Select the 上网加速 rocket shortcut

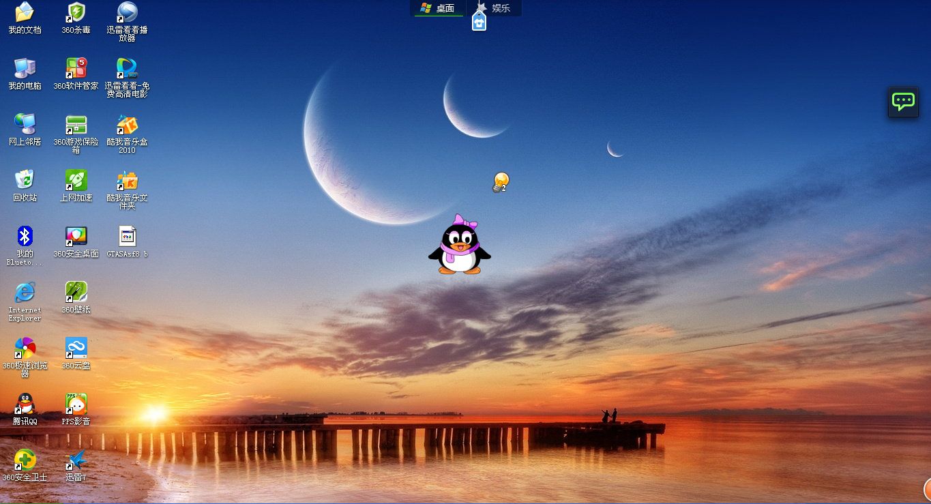76,180
